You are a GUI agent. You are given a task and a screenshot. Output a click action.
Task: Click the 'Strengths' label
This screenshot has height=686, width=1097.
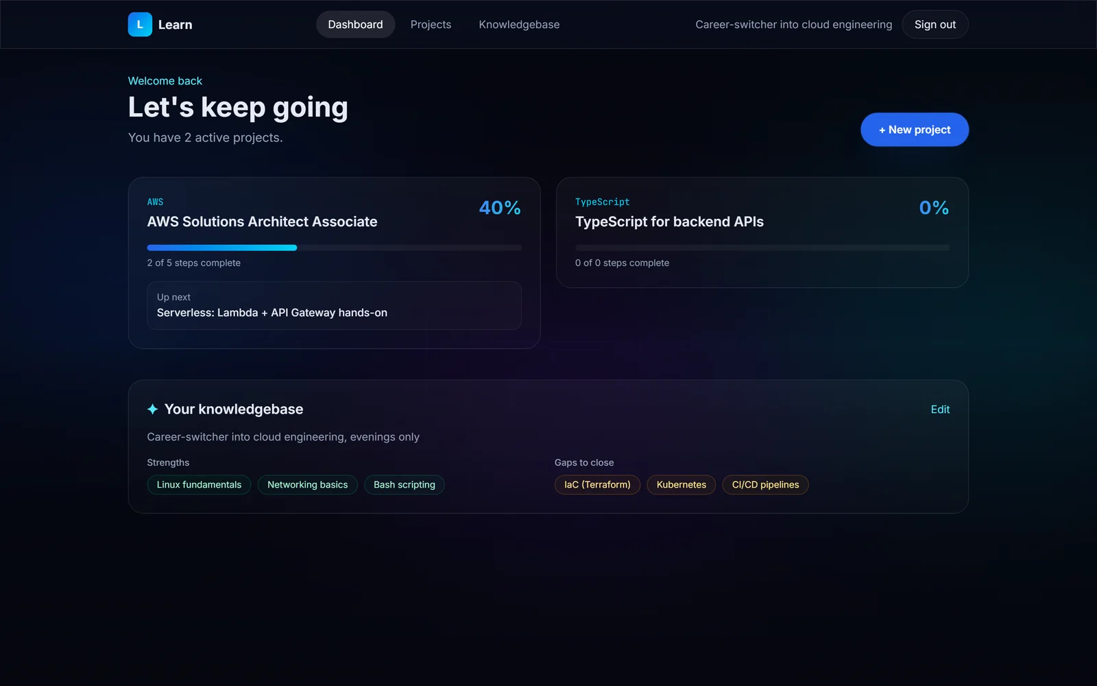[x=168, y=462]
